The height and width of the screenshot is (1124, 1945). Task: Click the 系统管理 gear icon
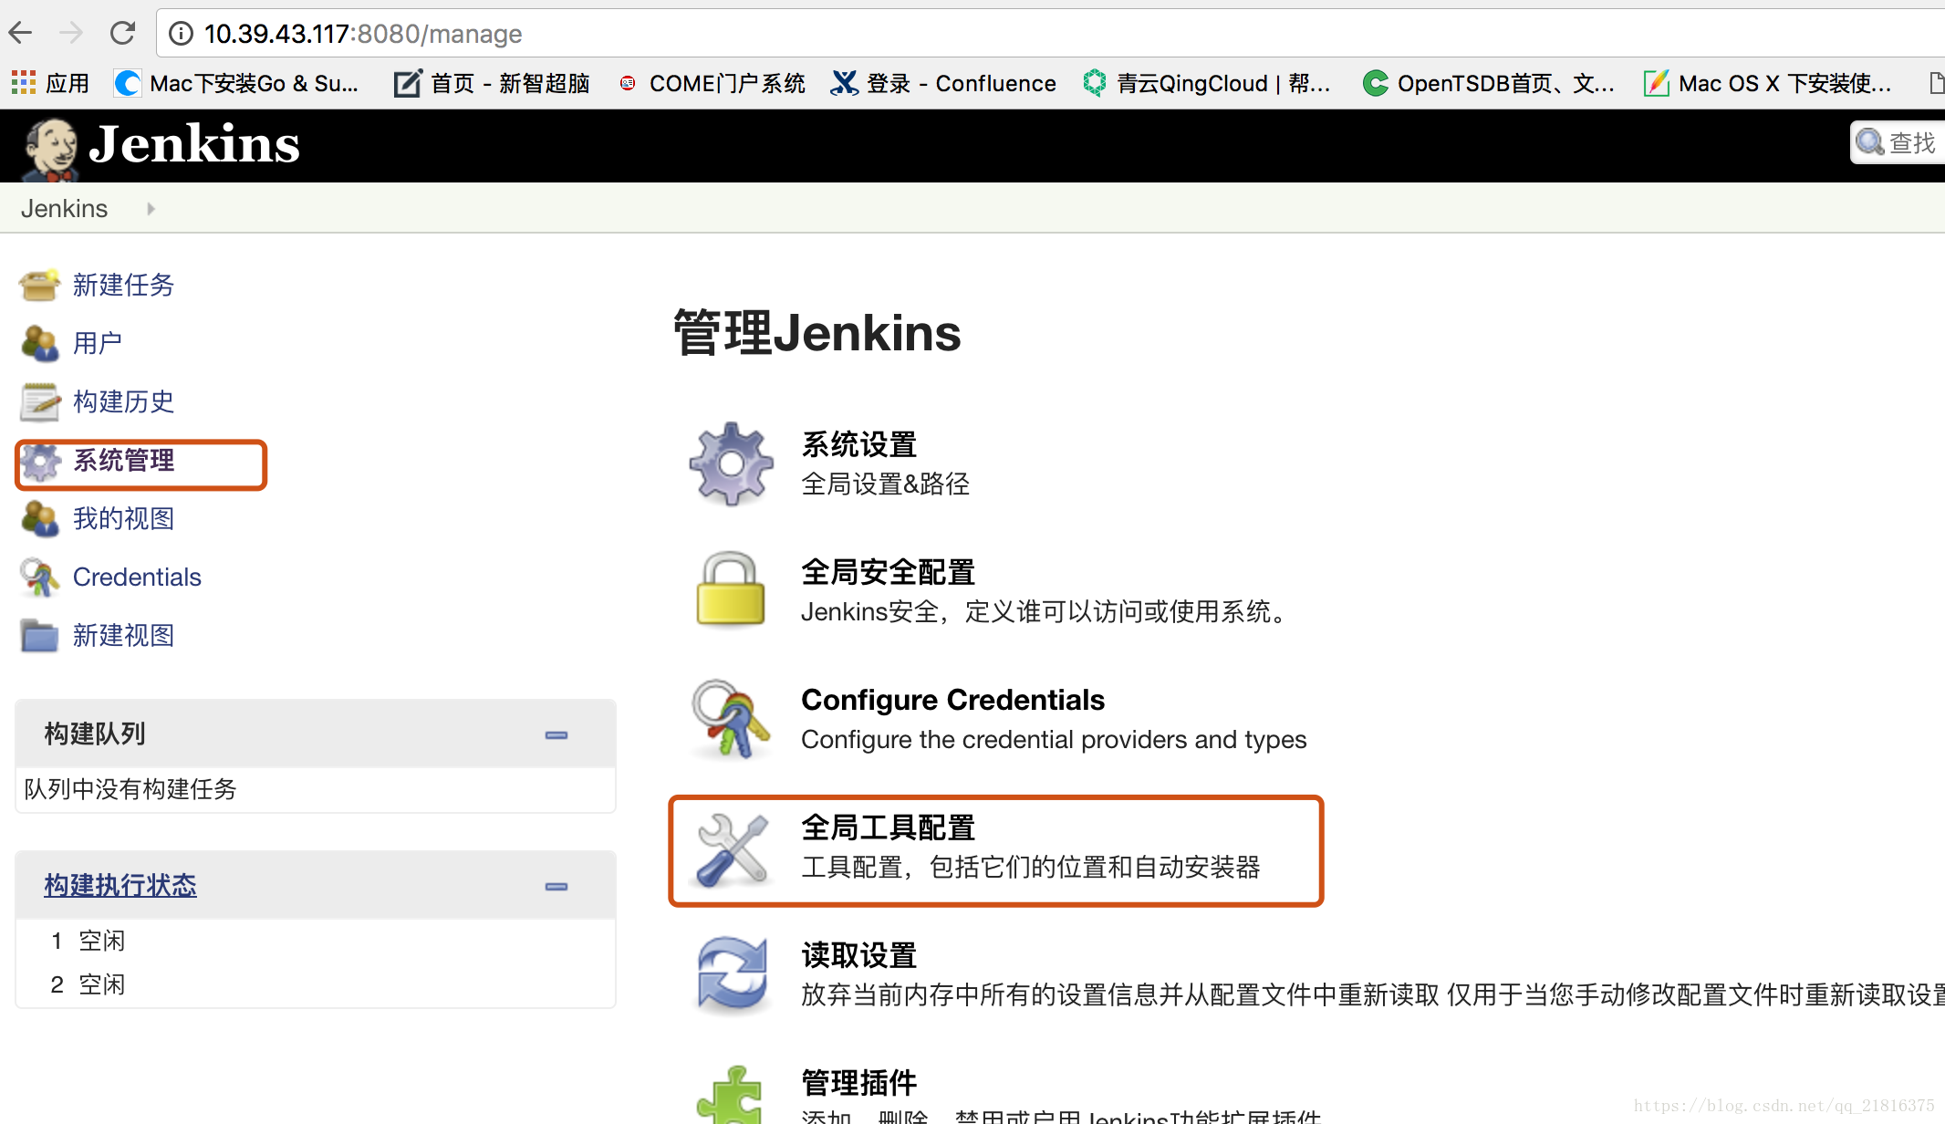[41, 462]
